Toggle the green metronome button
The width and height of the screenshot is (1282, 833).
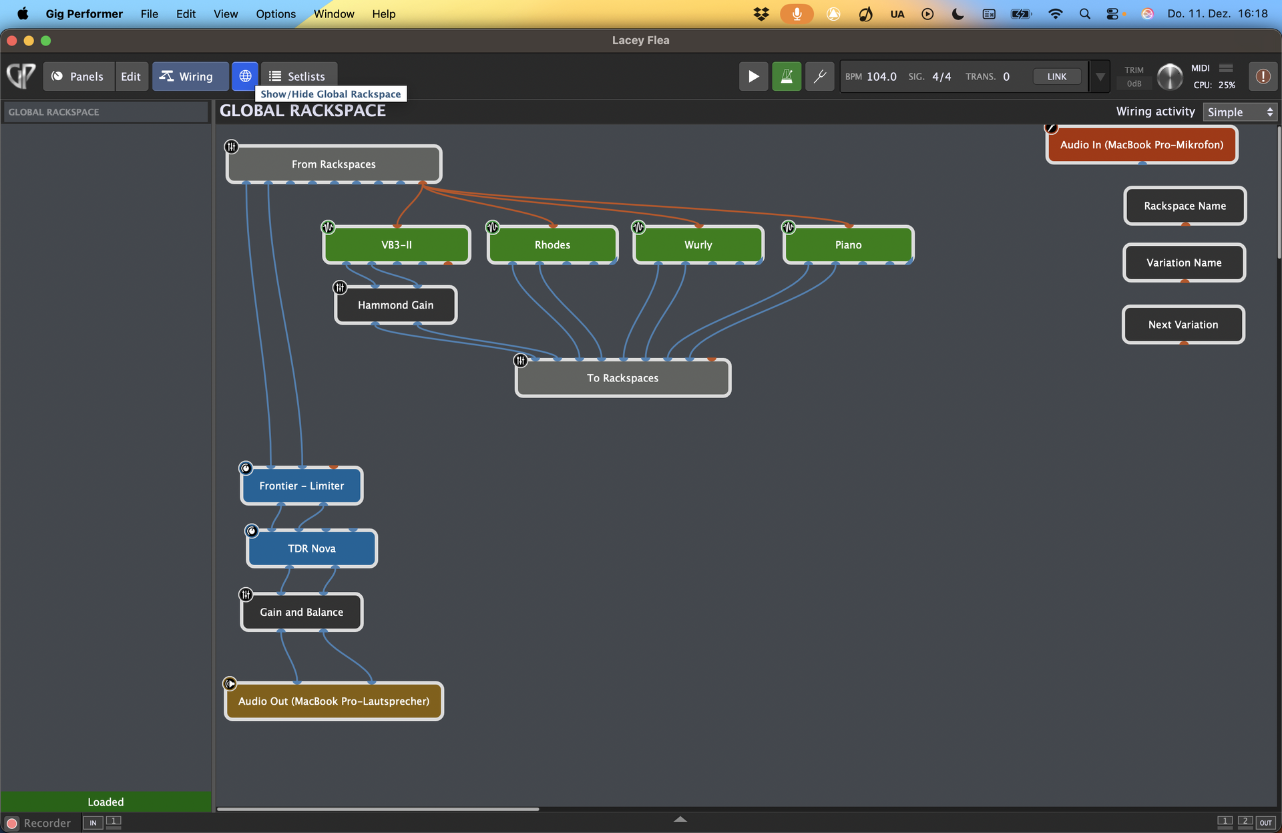click(x=787, y=76)
